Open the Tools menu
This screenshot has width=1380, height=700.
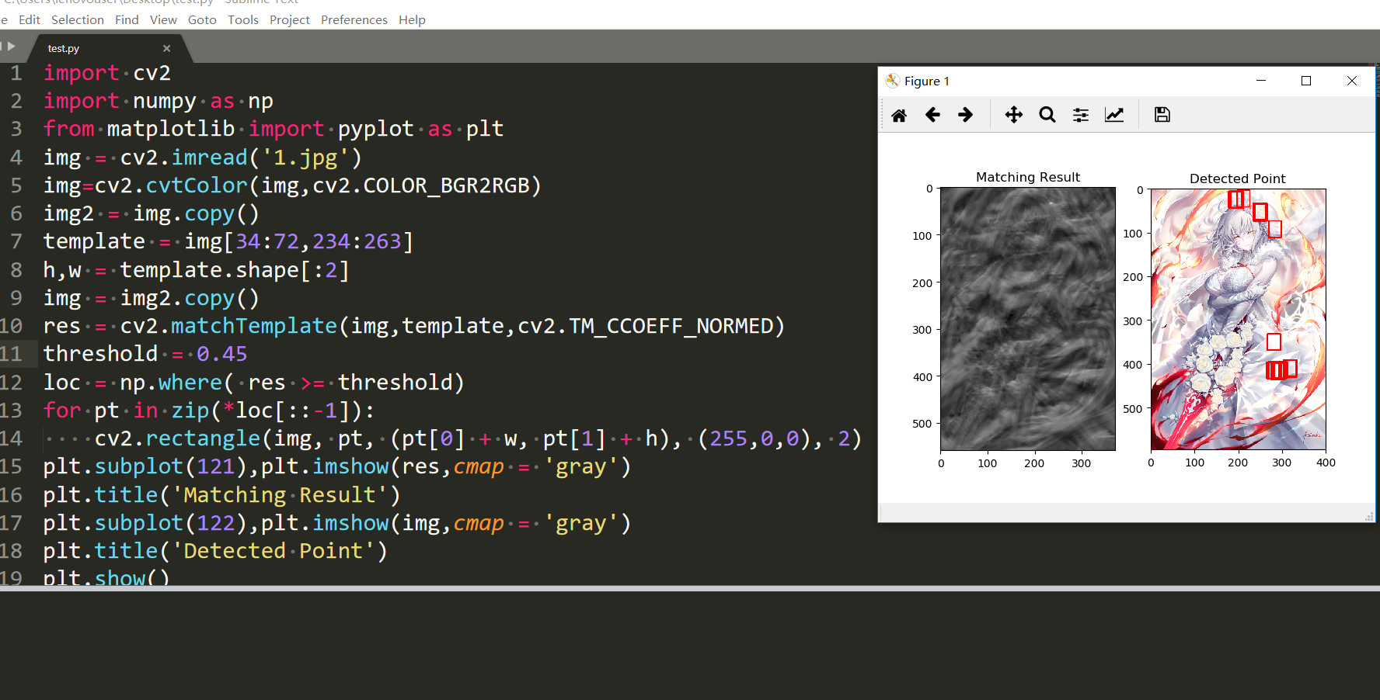point(243,20)
